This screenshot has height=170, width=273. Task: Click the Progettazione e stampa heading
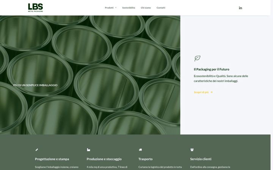point(52,159)
